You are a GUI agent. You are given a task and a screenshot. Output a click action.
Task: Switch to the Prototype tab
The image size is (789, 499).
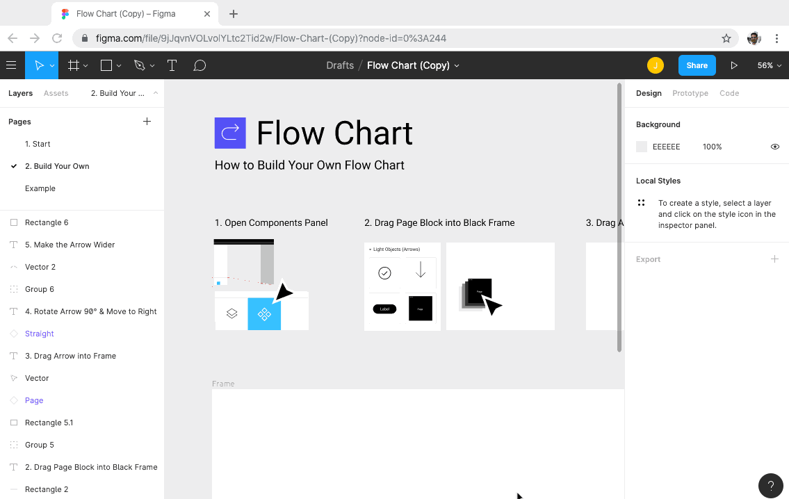[x=690, y=93]
